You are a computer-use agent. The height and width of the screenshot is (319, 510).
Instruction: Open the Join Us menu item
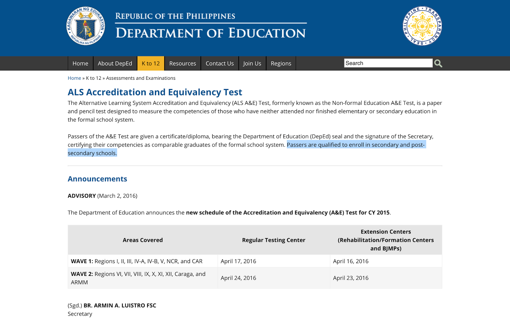tap(252, 63)
